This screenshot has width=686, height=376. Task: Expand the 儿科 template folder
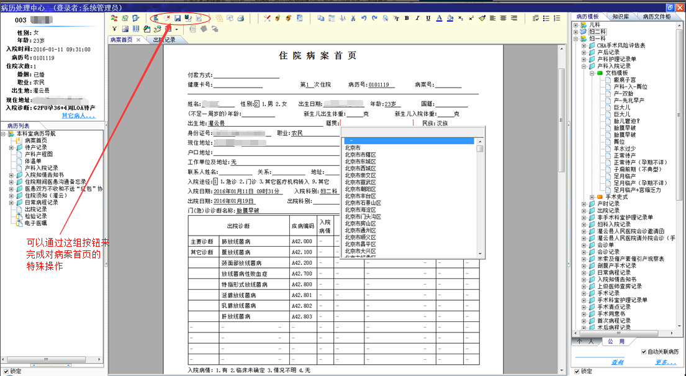(x=575, y=25)
